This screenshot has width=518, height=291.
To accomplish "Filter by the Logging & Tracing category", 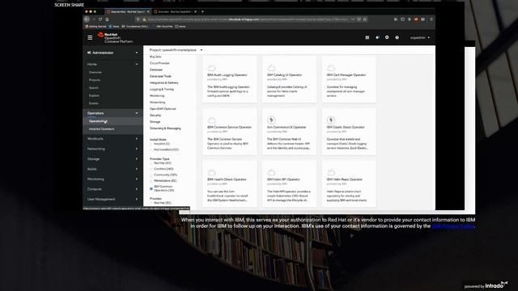I will 162,90.
